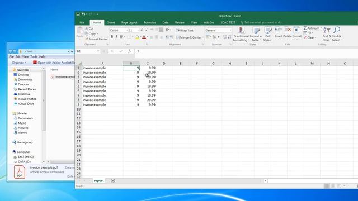
Task: Expand the Name Box dropdown
Action: click(98, 51)
